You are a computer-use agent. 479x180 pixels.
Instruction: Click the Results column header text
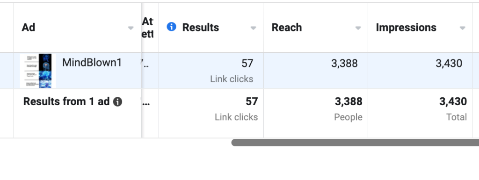tap(201, 28)
